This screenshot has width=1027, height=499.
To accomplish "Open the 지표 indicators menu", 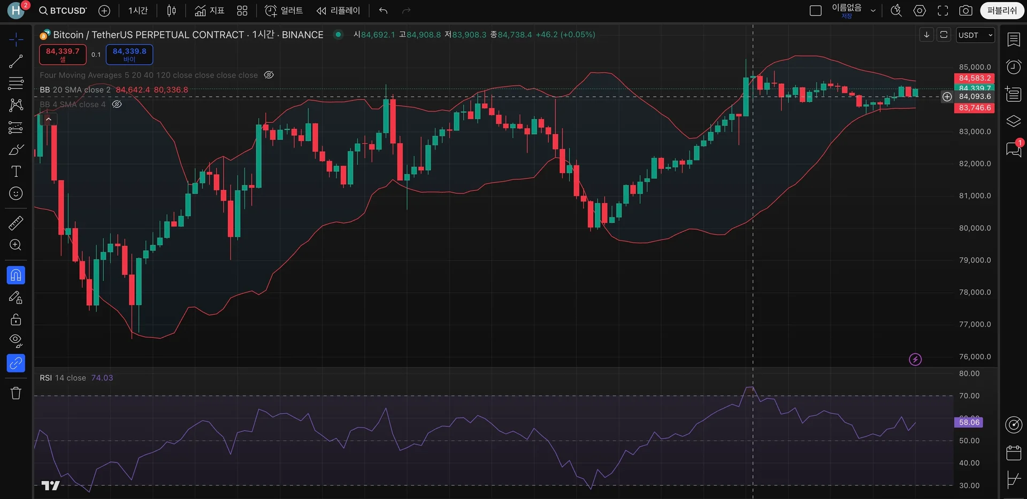I will (210, 11).
